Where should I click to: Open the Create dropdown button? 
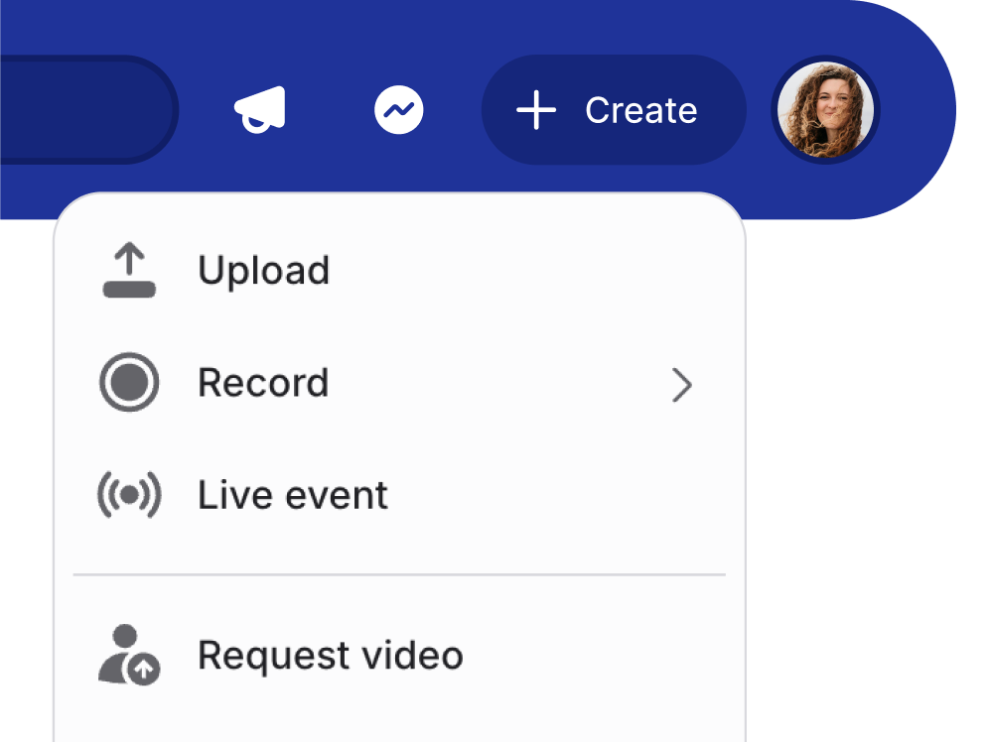tap(613, 110)
